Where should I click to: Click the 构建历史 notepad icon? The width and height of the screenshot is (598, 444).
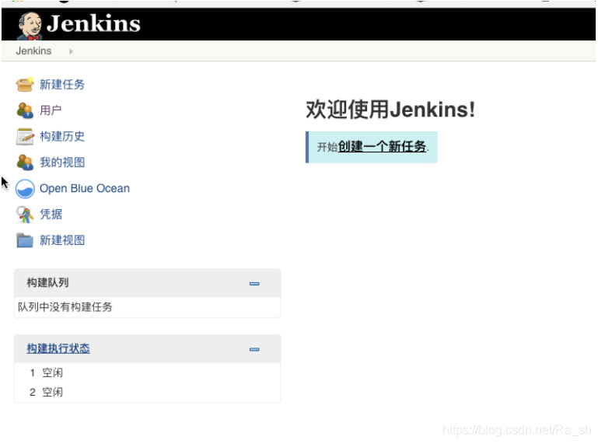[25, 136]
